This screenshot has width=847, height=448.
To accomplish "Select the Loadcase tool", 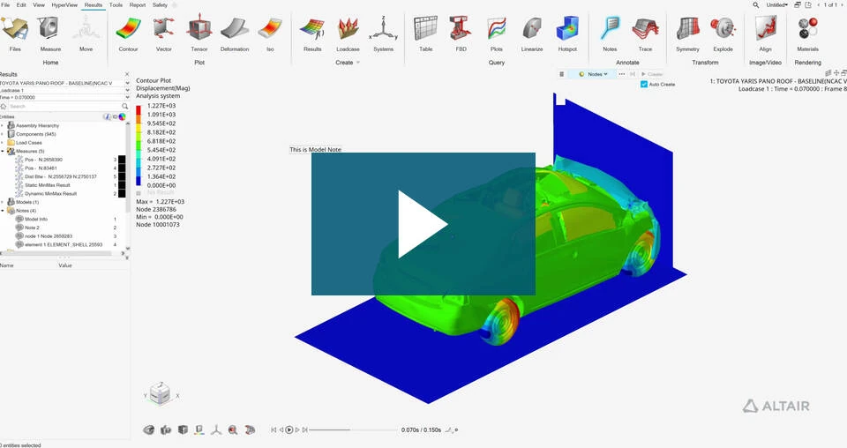I will (348, 34).
